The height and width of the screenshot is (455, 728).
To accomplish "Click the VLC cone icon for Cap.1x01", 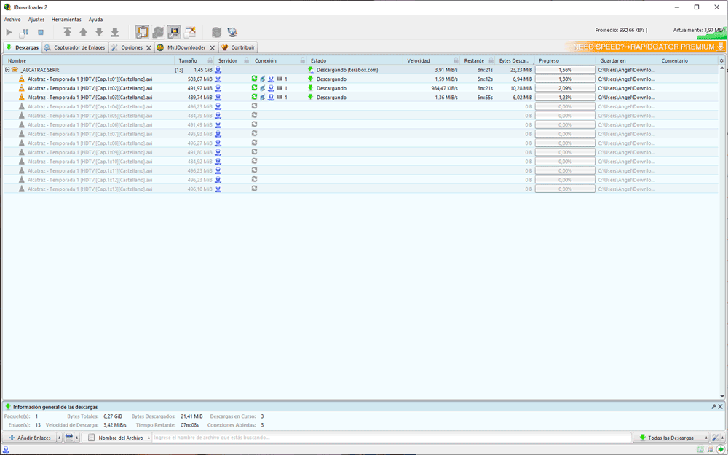I will 21,79.
